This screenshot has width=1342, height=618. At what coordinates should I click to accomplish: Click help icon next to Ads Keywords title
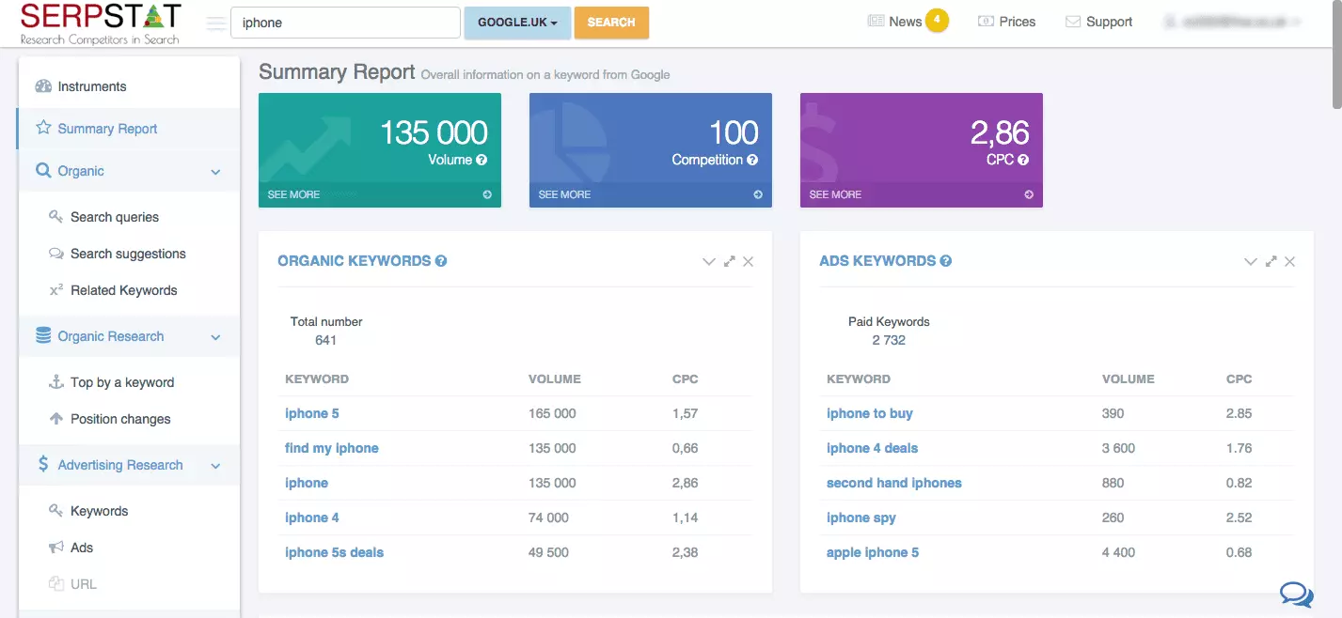point(946,261)
